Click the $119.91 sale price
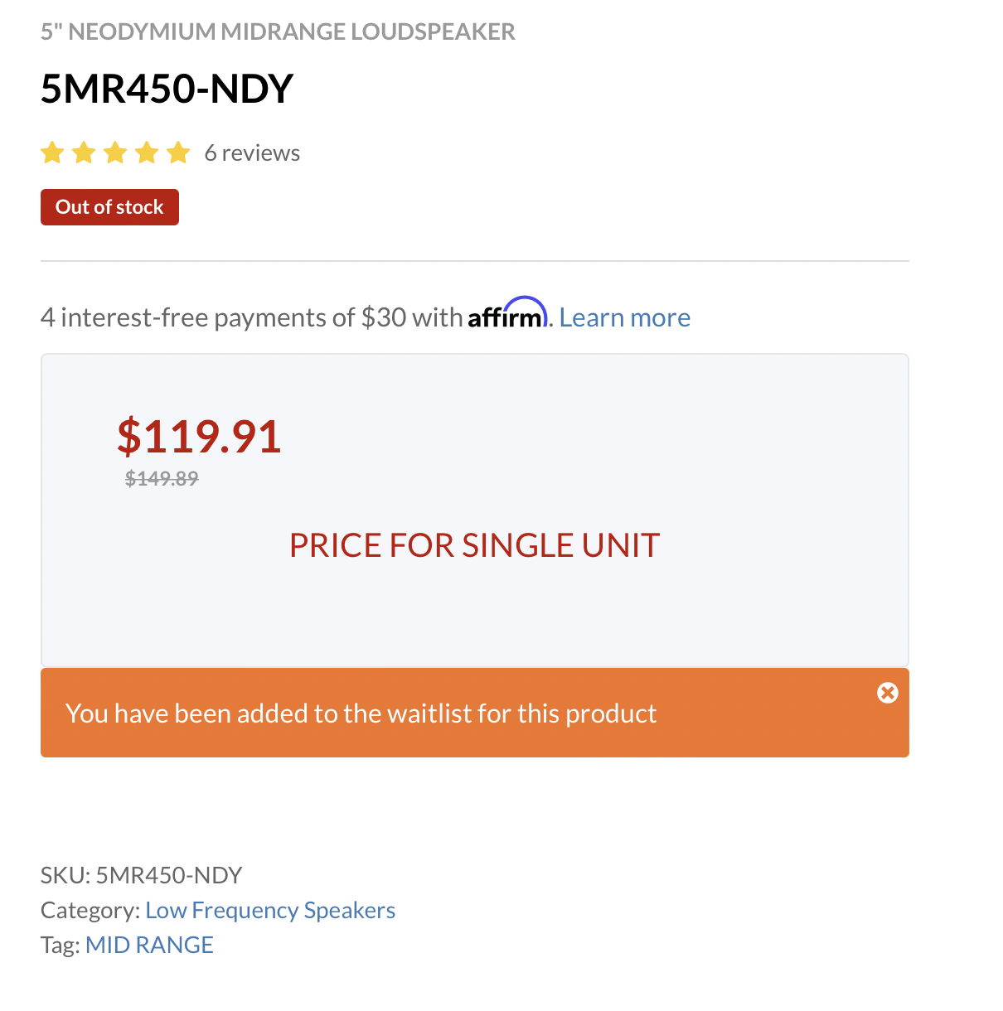Image resolution: width=1003 pixels, height=1011 pixels. pyautogui.click(x=199, y=436)
